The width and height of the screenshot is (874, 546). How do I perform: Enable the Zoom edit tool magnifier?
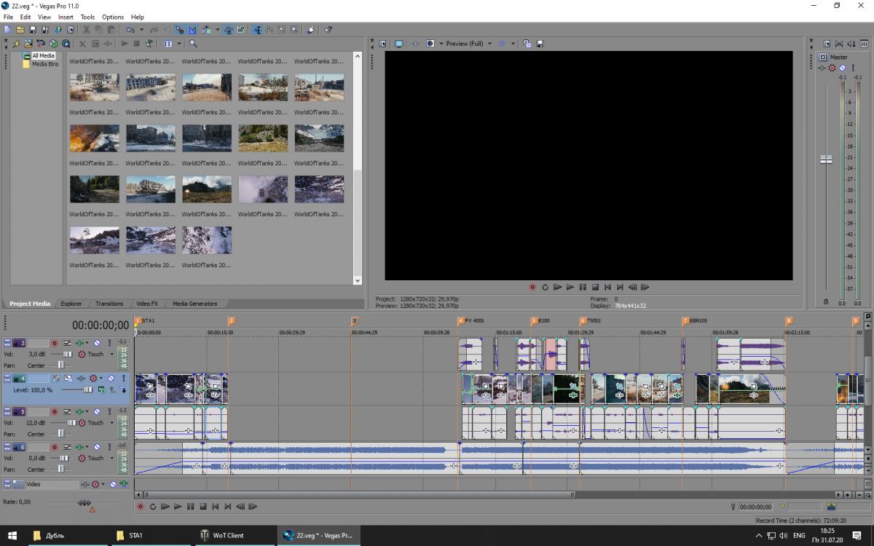pyautogui.click(x=294, y=30)
